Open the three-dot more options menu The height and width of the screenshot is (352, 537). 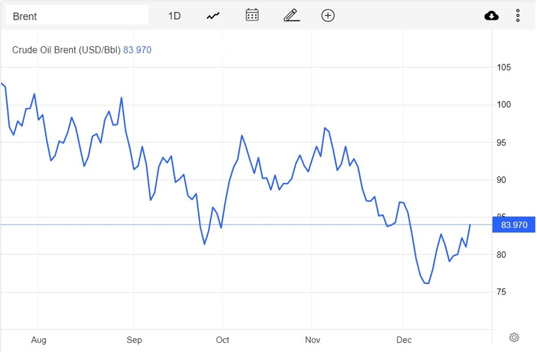(518, 16)
